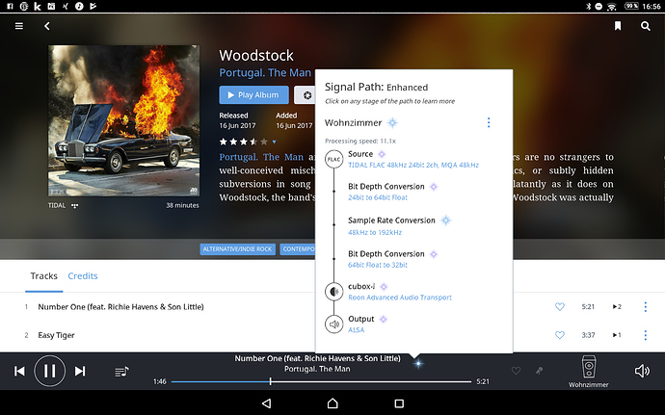The image size is (665, 415).
Task: Click the Android home button
Action: coord(332,403)
